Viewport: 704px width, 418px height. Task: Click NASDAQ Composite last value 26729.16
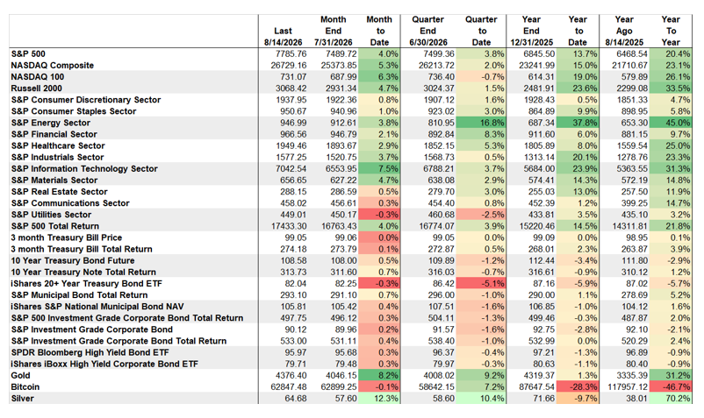[289, 66]
